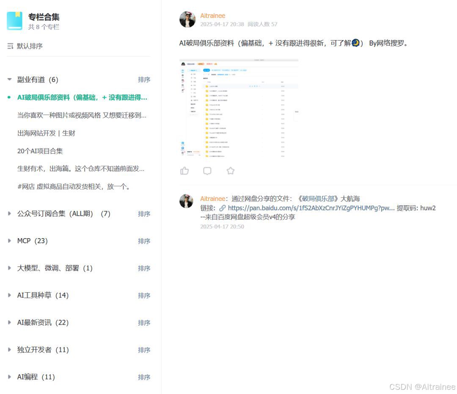Click the 提取码: huw2 text

coord(416,208)
